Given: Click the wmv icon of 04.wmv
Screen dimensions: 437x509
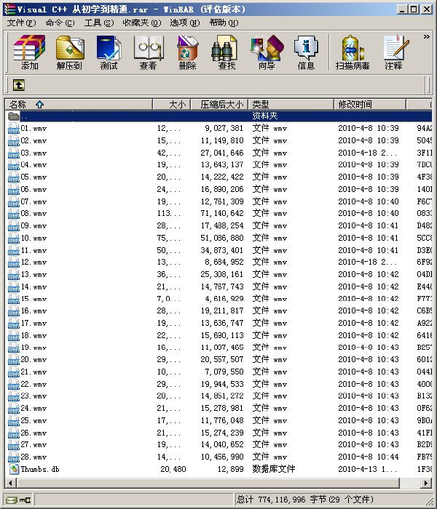Looking at the screenshot, I should [x=14, y=165].
